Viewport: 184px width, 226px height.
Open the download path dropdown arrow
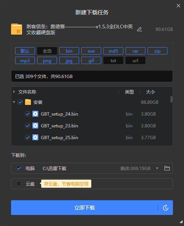pos(157,168)
